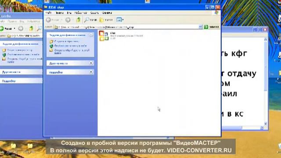The image size is (281, 158).
Task: Open Back history dropdown in left background window
Action: point(14,29)
